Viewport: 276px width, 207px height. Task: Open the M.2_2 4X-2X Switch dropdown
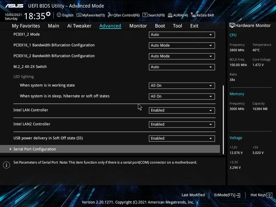click(x=182, y=67)
